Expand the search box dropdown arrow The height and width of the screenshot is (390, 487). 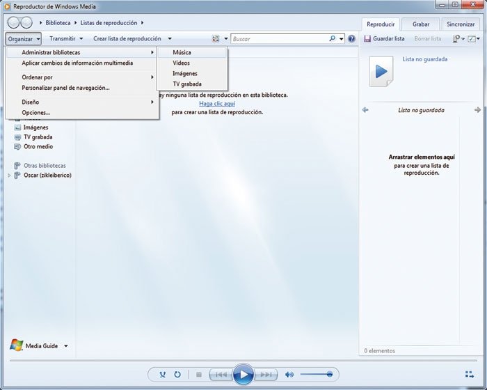(341, 39)
